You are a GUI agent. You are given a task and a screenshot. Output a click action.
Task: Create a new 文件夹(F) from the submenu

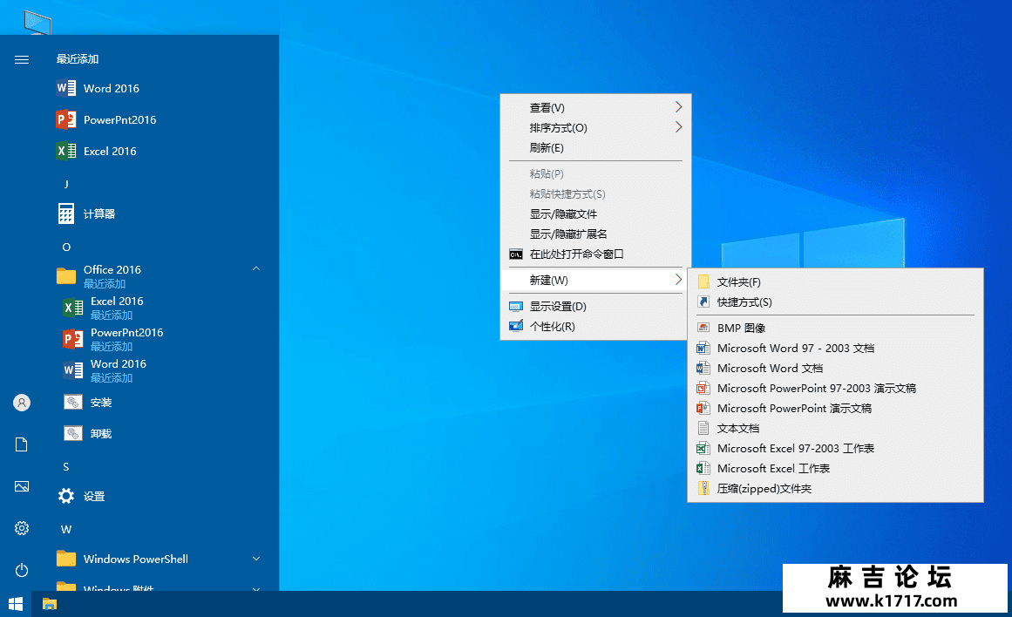(x=836, y=282)
